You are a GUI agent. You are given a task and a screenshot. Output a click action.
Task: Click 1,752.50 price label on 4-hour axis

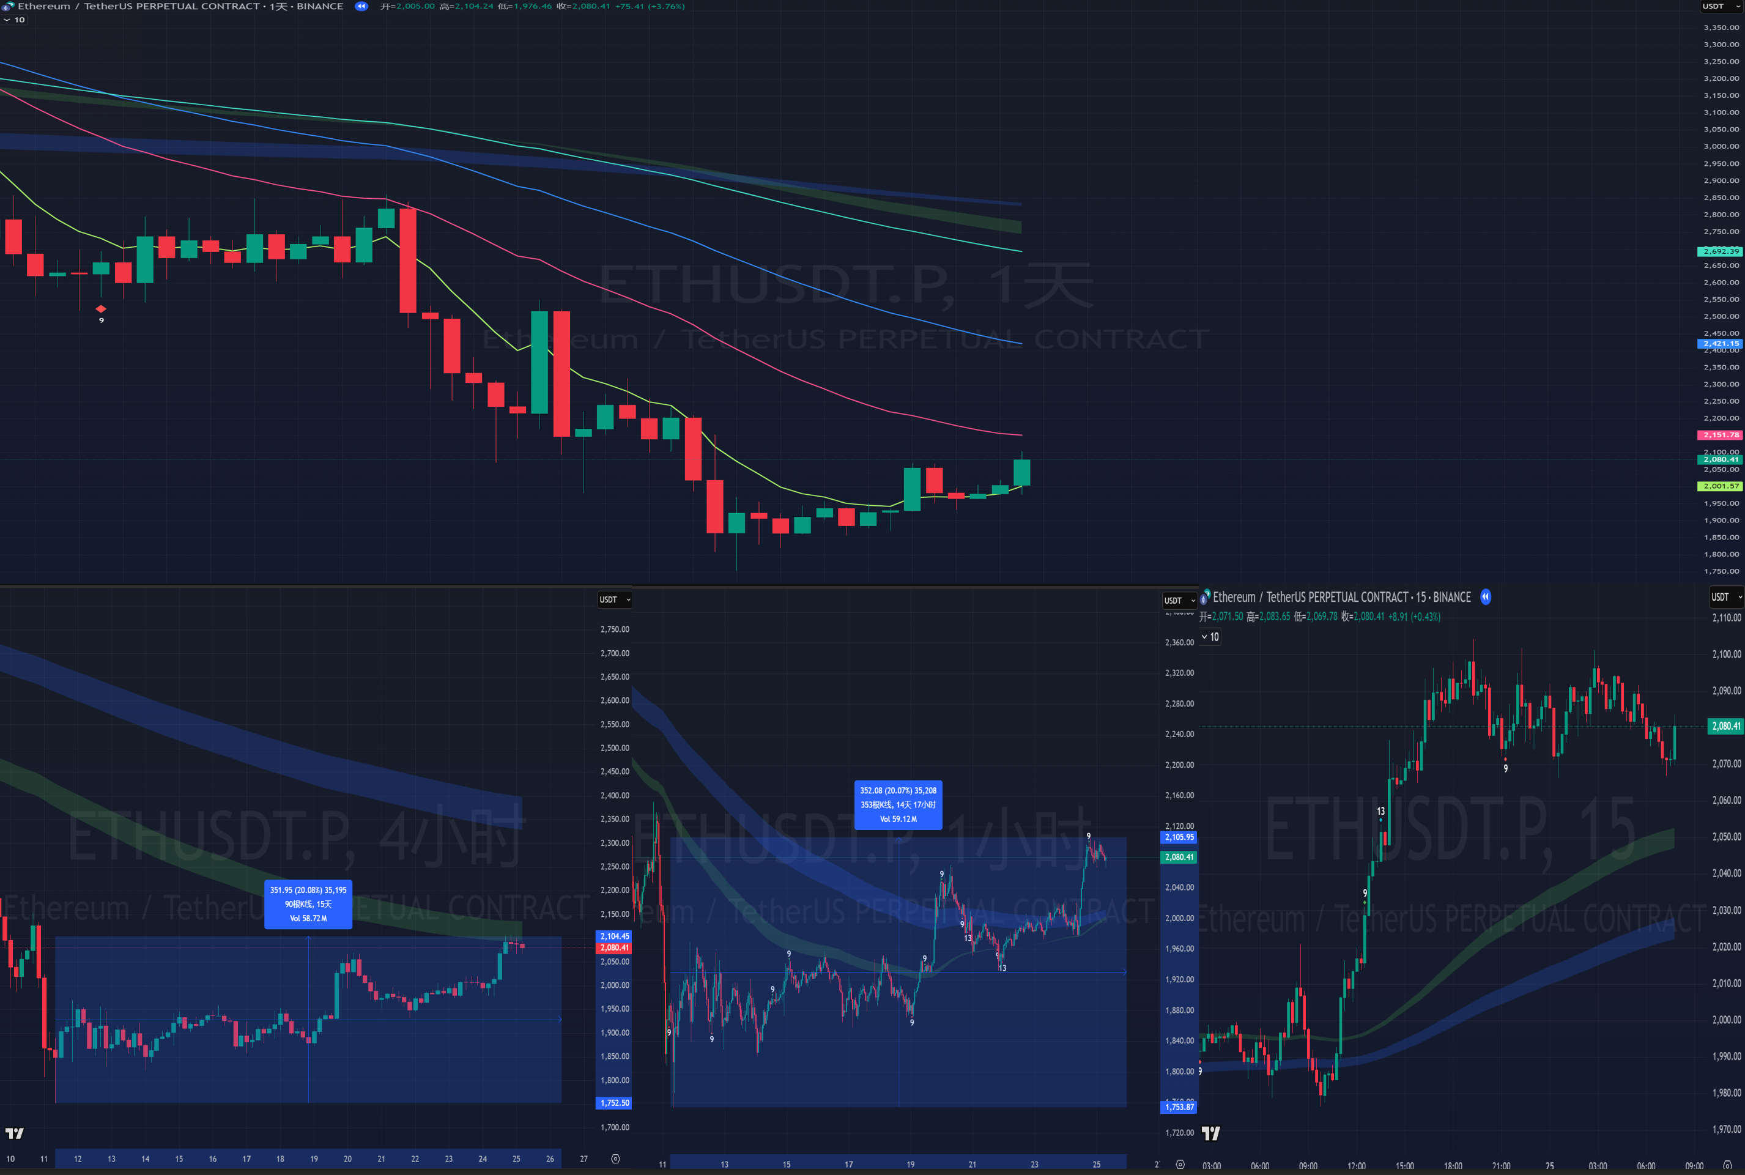pos(614,1103)
